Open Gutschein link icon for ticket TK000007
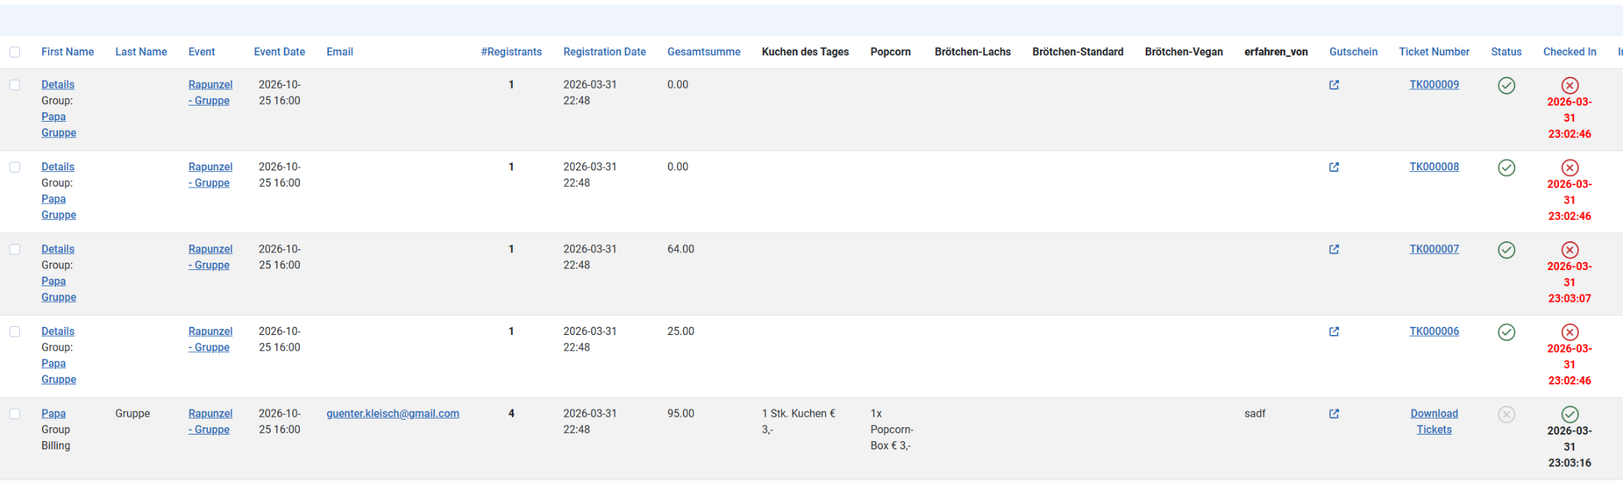The height and width of the screenshot is (484, 1623). (x=1334, y=249)
